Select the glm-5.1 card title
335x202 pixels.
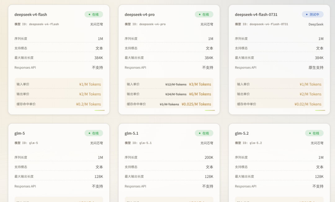[x=132, y=133]
